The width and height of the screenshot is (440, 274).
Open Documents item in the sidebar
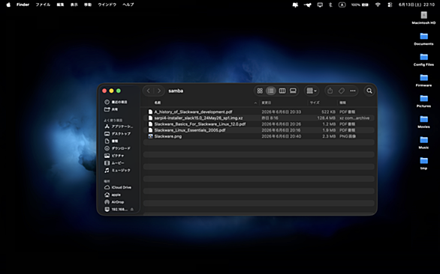coord(111,141)
